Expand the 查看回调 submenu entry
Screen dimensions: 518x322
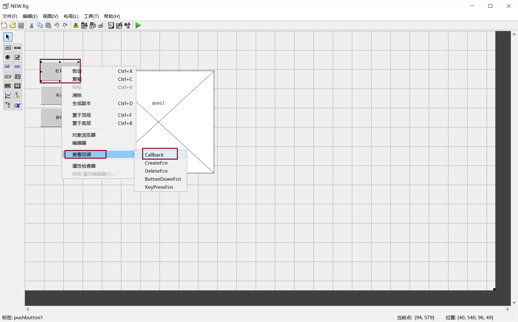coord(99,154)
